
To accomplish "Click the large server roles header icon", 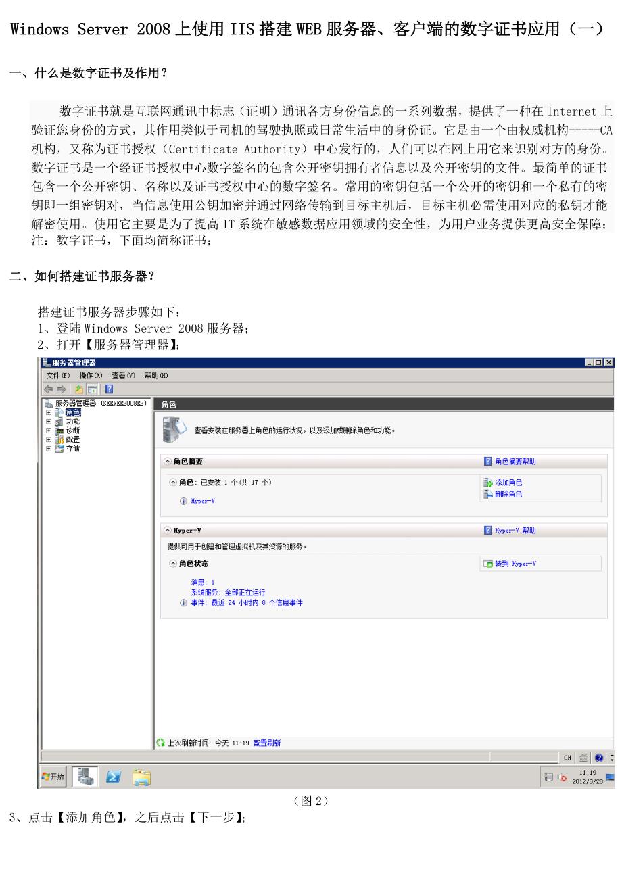I will [x=174, y=429].
